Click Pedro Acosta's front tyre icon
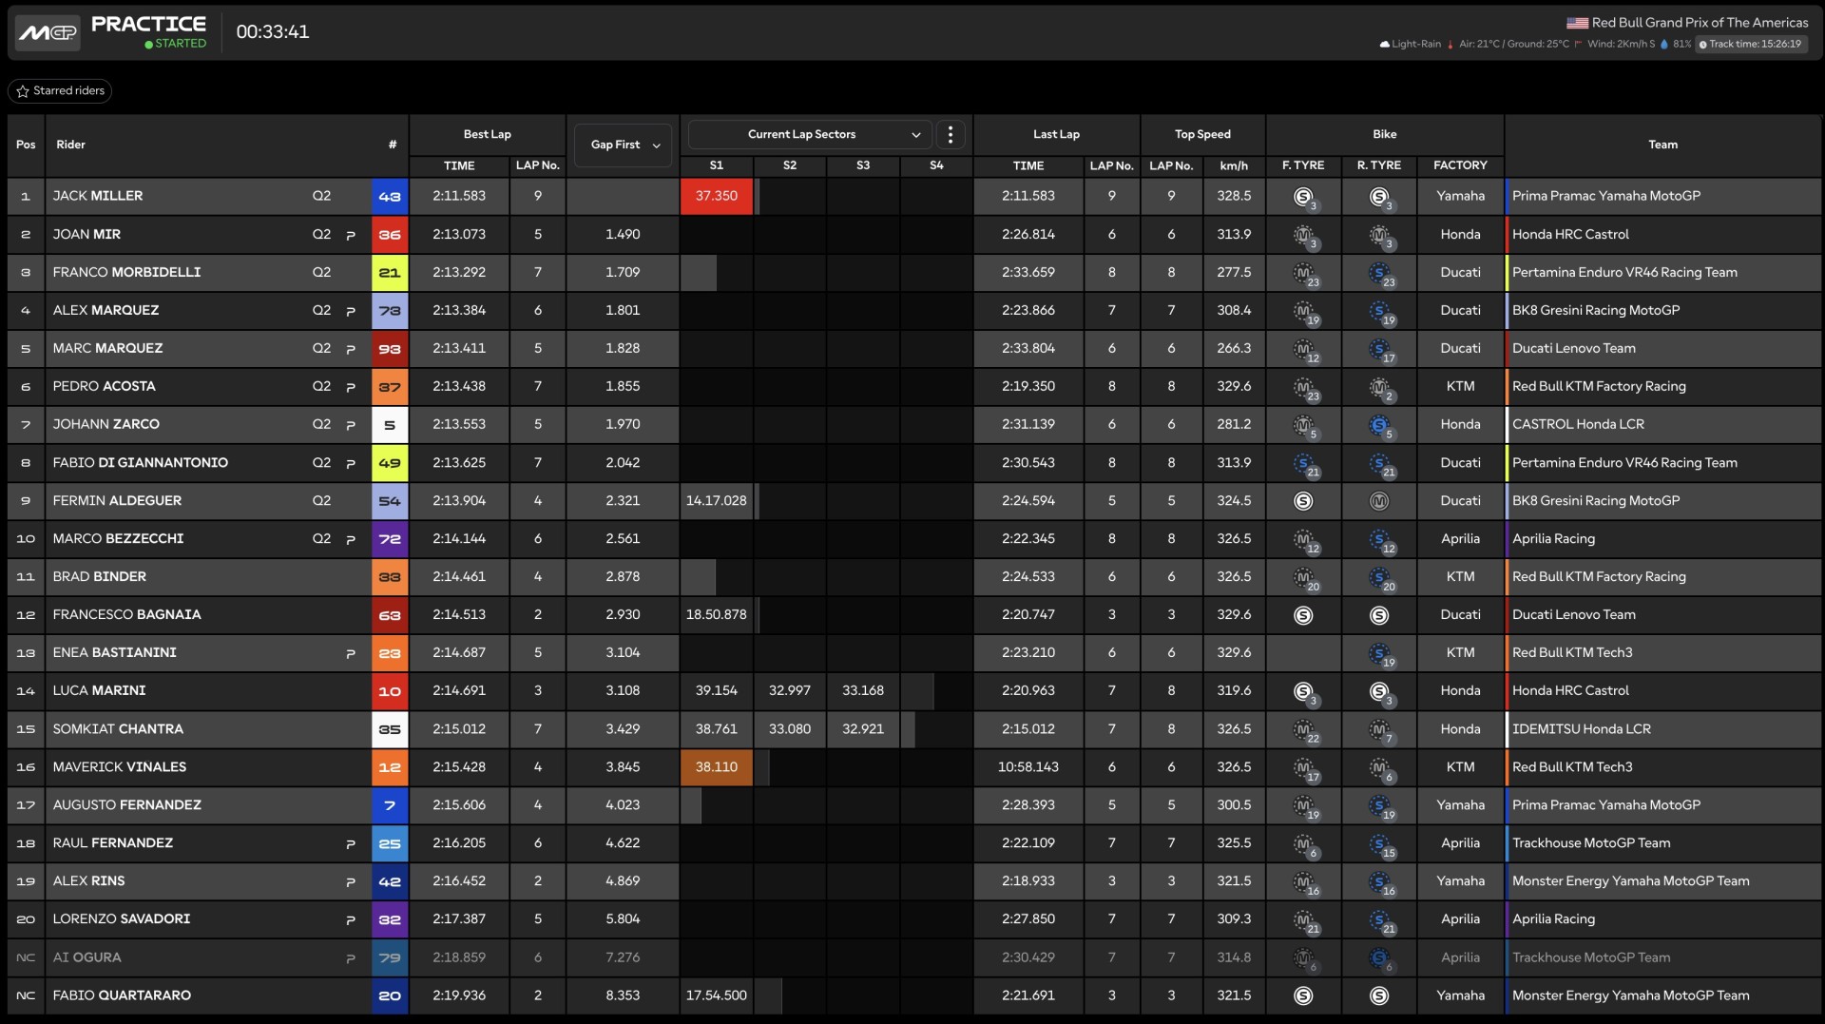The height and width of the screenshot is (1024, 1825). click(1304, 387)
